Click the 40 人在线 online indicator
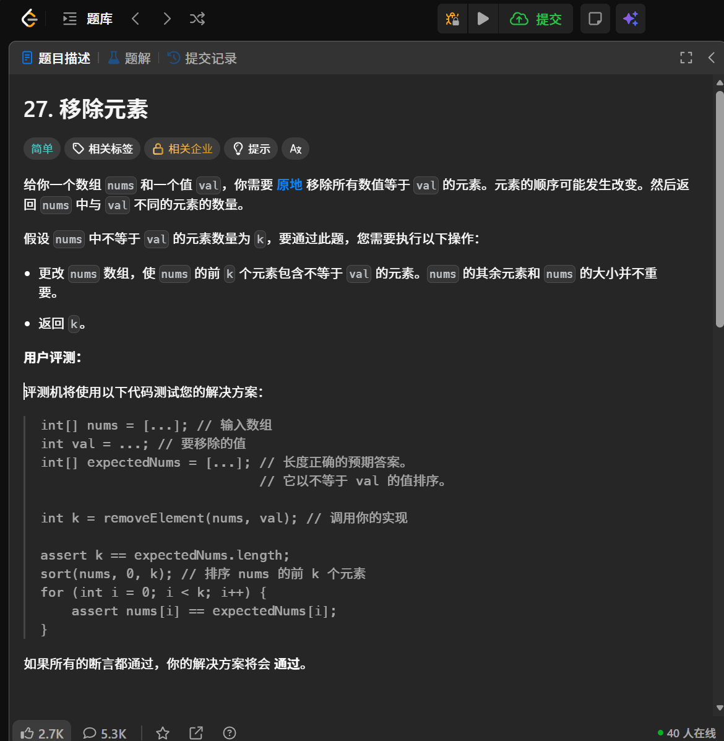This screenshot has height=741, width=724. point(687,733)
